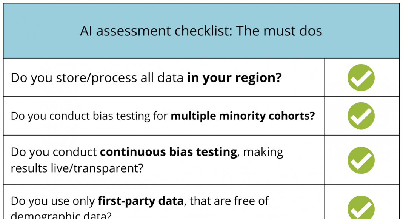Click the 'results live/transparent?' line
403x219 pixels.
pyautogui.click(x=77, y=168)
